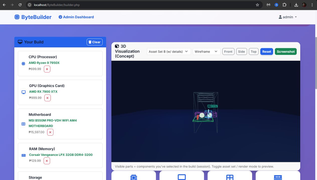Take a Screenshot of the 3D view
The width and height of the screenshot is (317, 180).
286,51
